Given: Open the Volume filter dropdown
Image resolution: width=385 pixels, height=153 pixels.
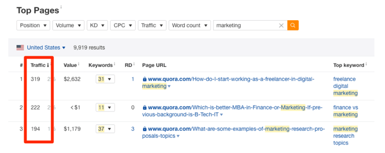Looking at the screenshot, I should [68, 26].
